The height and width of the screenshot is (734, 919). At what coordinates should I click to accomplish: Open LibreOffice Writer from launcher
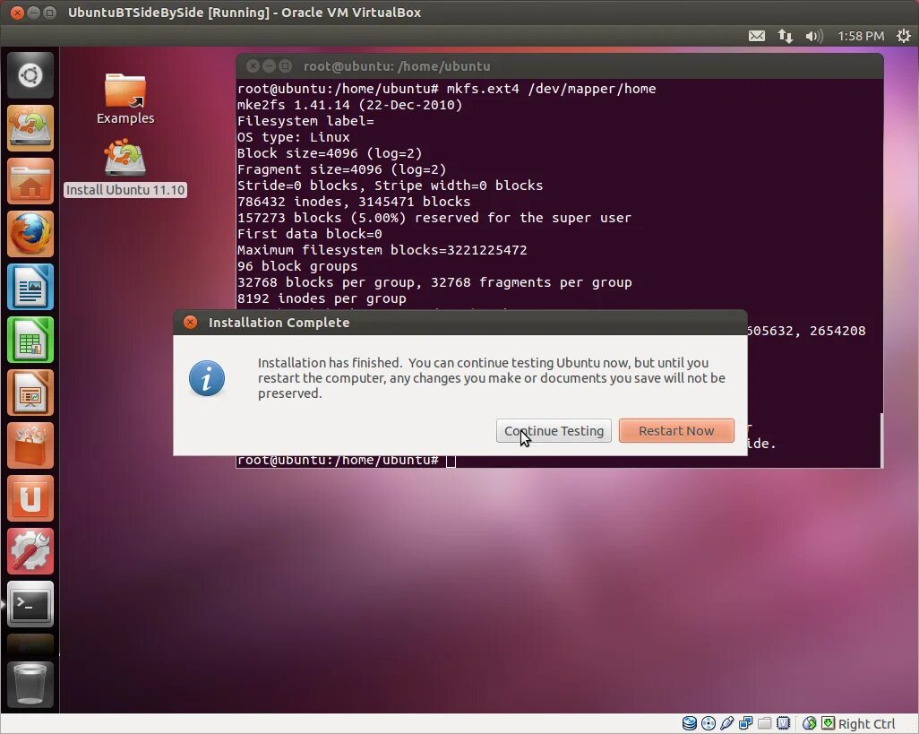pos(30,287)
